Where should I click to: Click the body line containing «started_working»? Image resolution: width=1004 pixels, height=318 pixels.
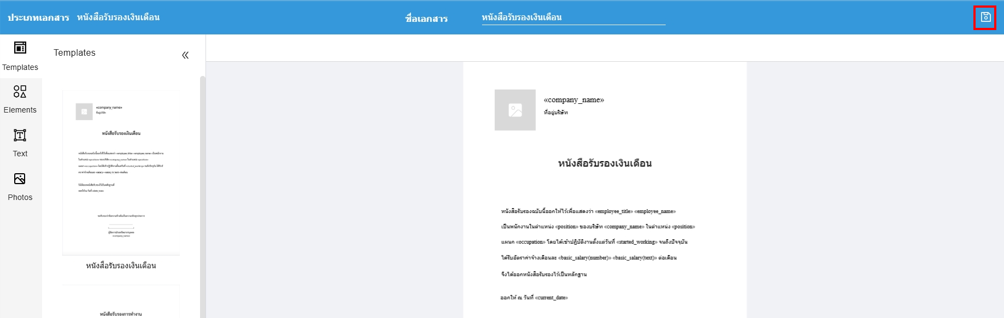tap(594, 242)
